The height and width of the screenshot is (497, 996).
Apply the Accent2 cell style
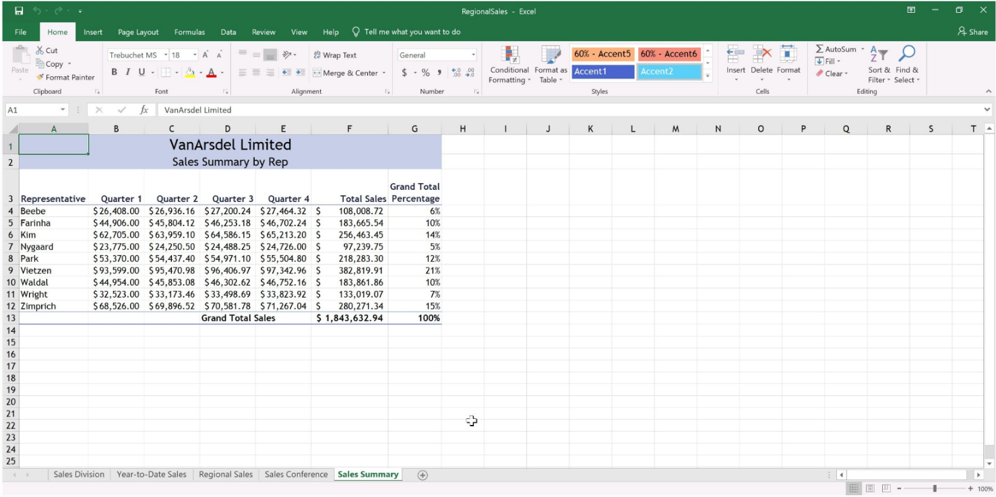click(x=669, y=71)
